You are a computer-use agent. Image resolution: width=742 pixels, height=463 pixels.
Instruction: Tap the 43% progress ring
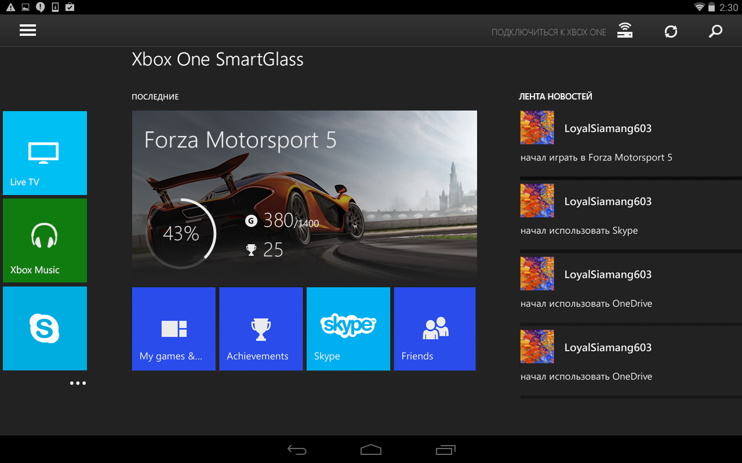[181, 234]
